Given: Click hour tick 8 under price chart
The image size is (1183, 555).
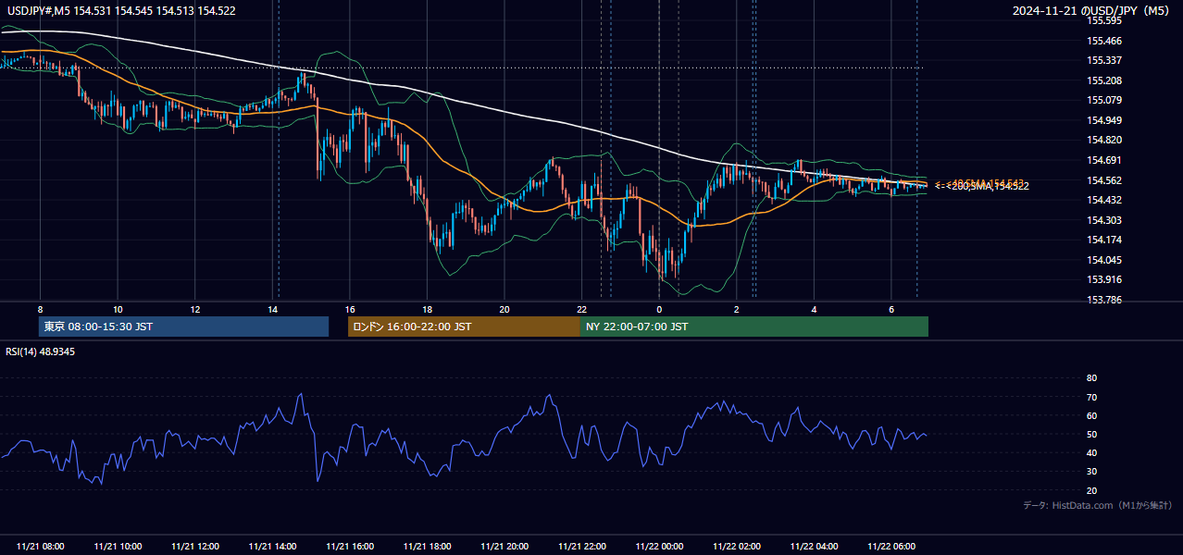Looking at the screenshot, I should coord(40,309).
